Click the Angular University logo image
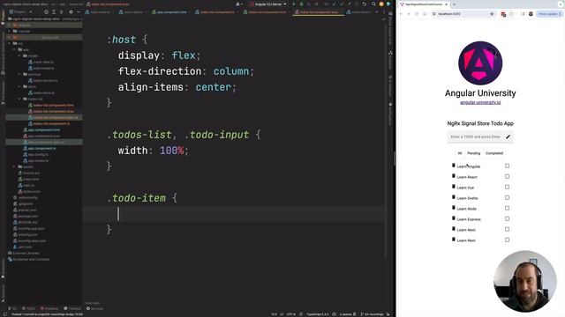Screen dimensions: 565x317 point(480,63)
